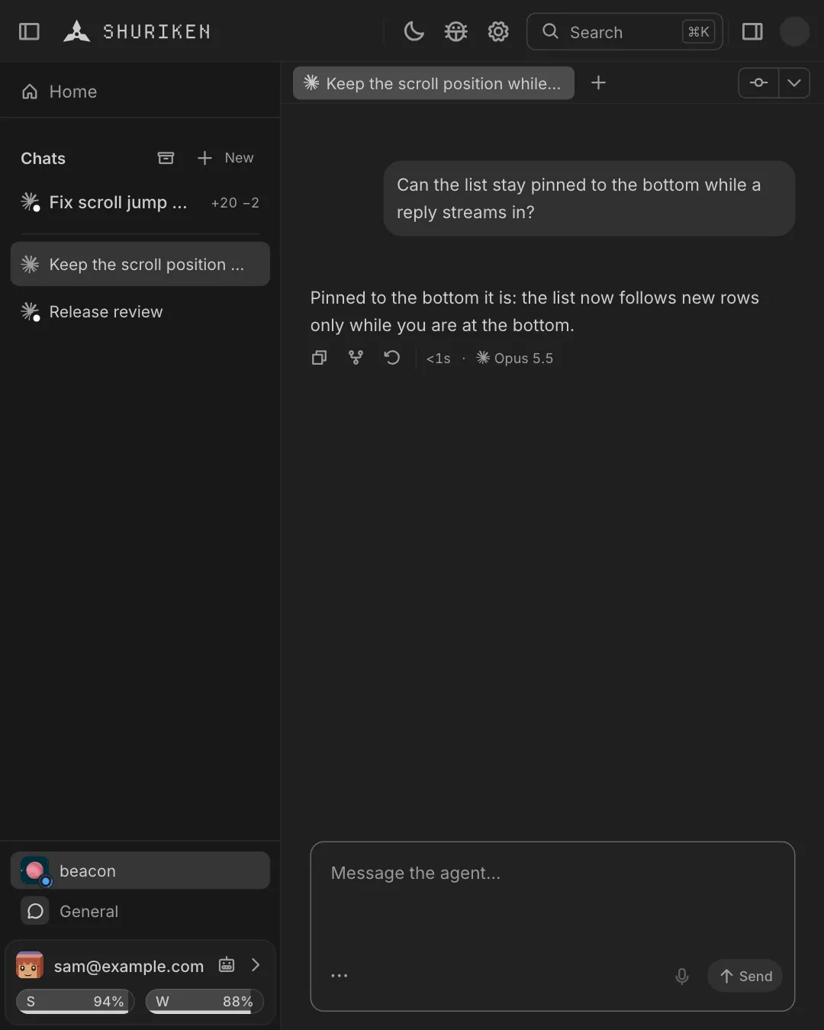Screen dimensions: 824x1030
Task: Open settings gear icon
Action: (x=498, y=31)
